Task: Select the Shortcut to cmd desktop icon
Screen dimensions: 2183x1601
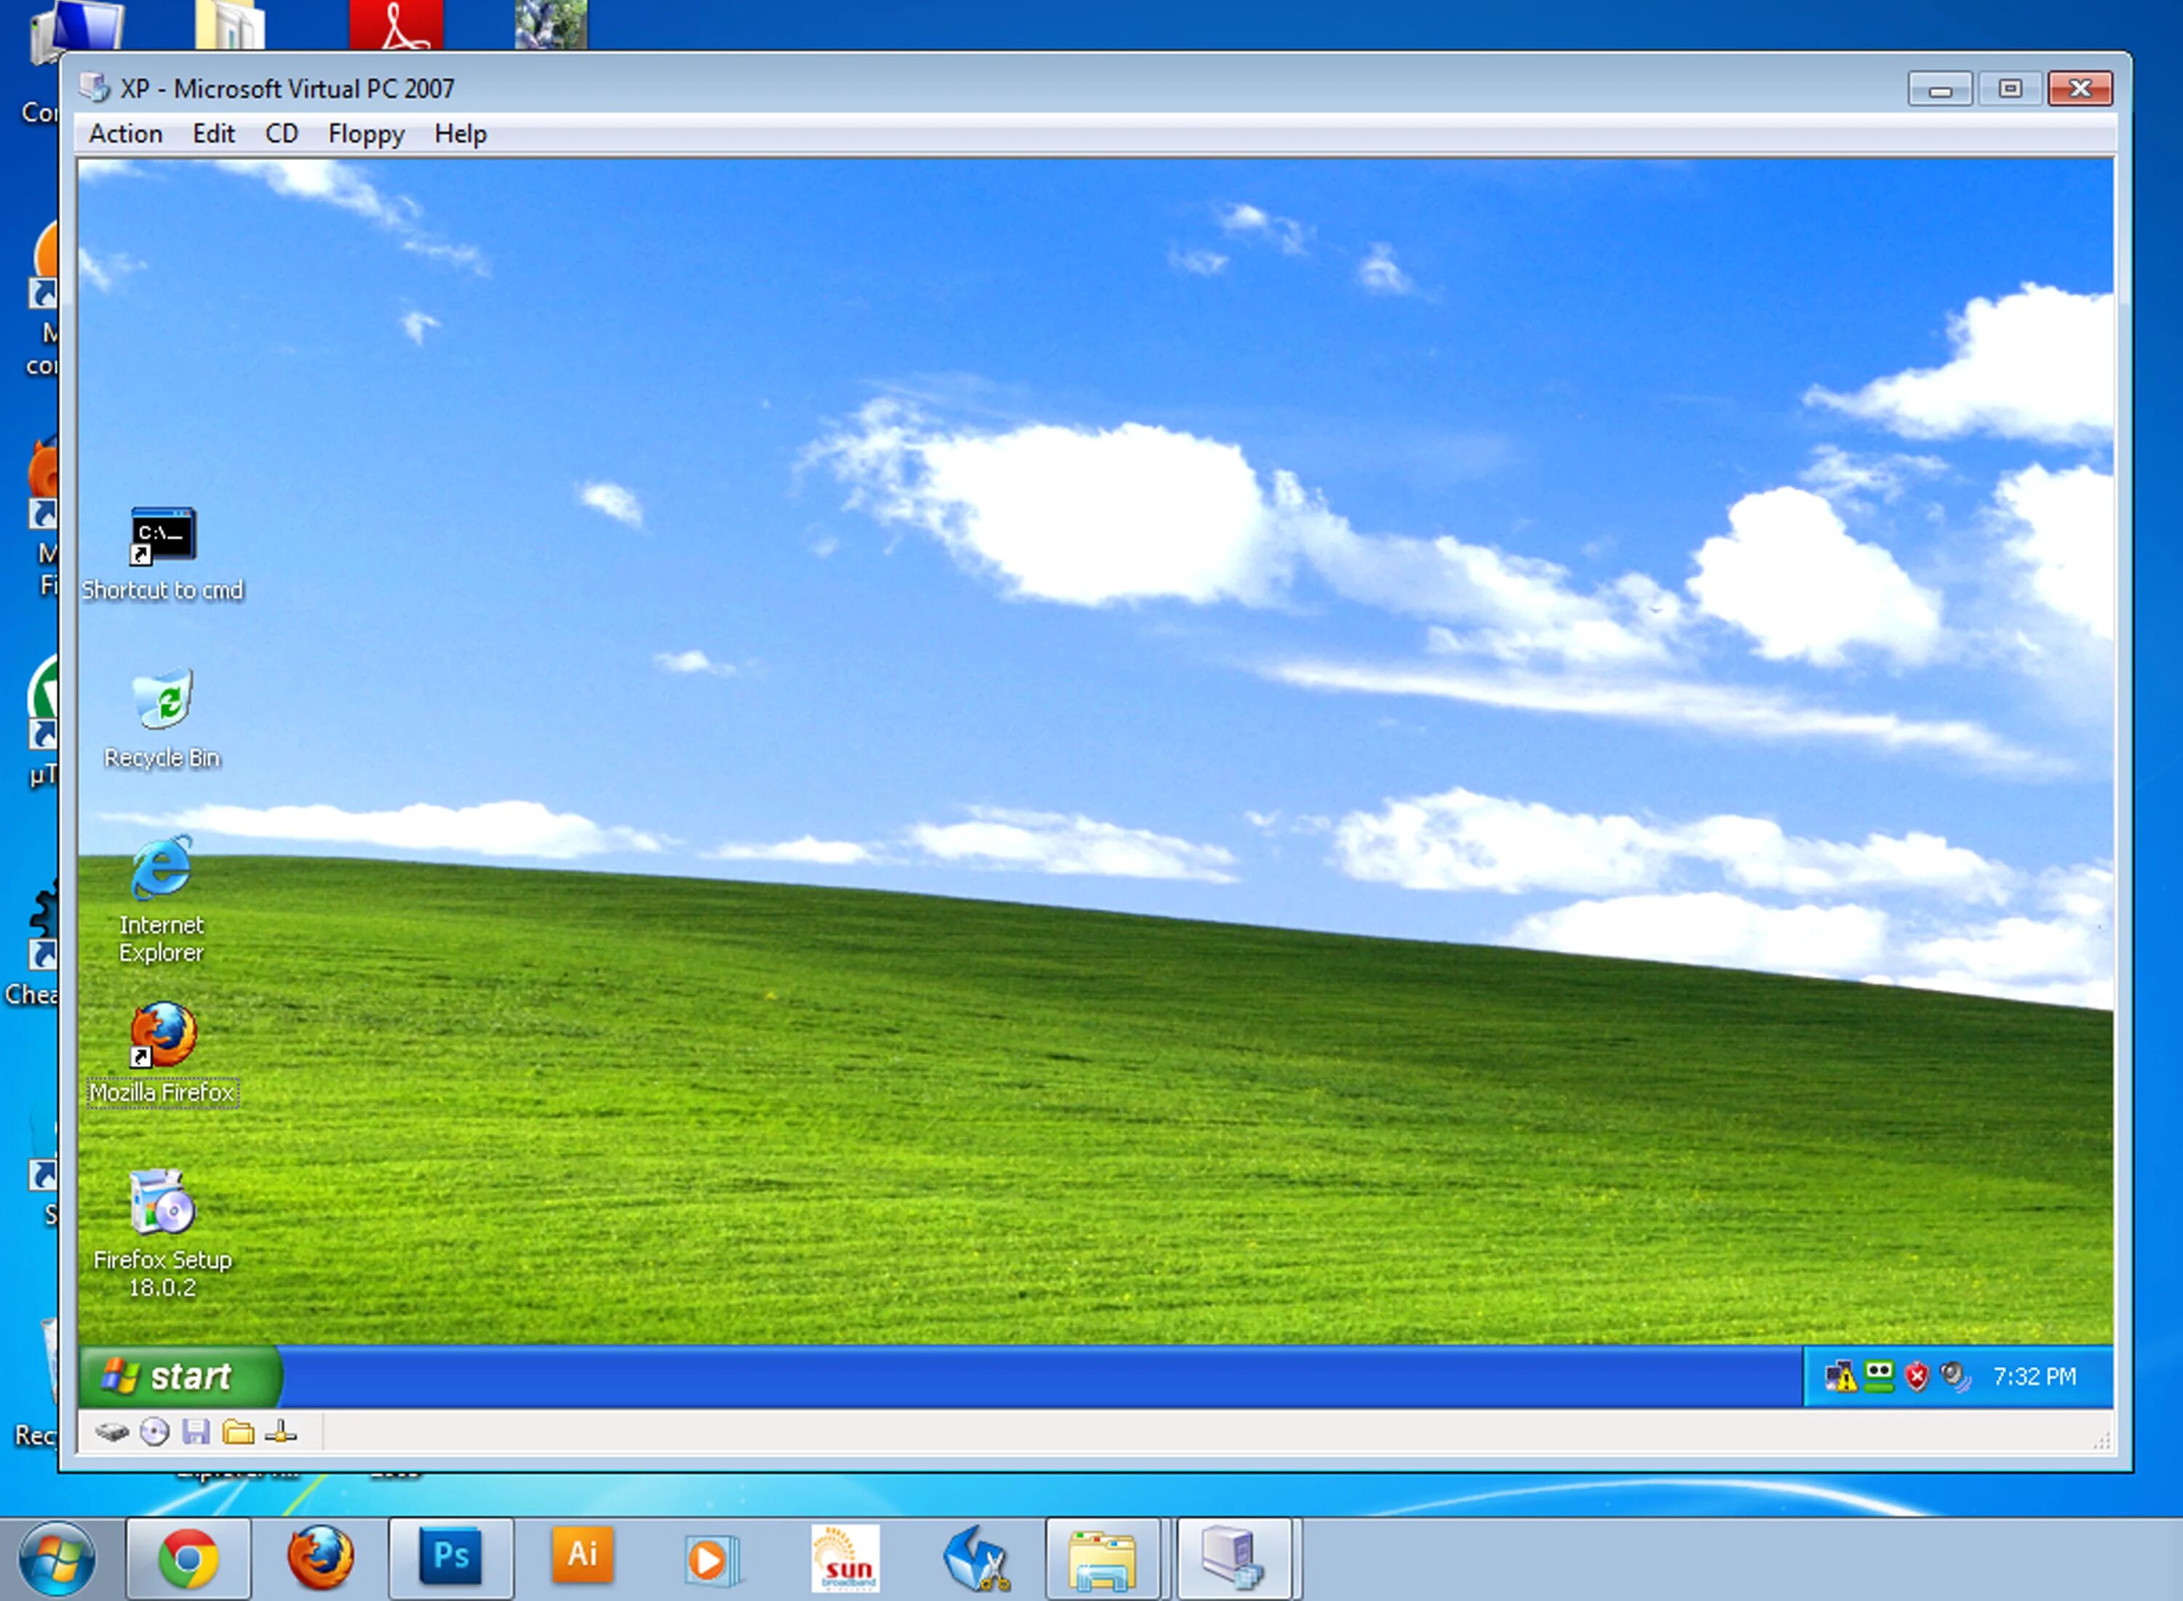Action: (163, 555)
